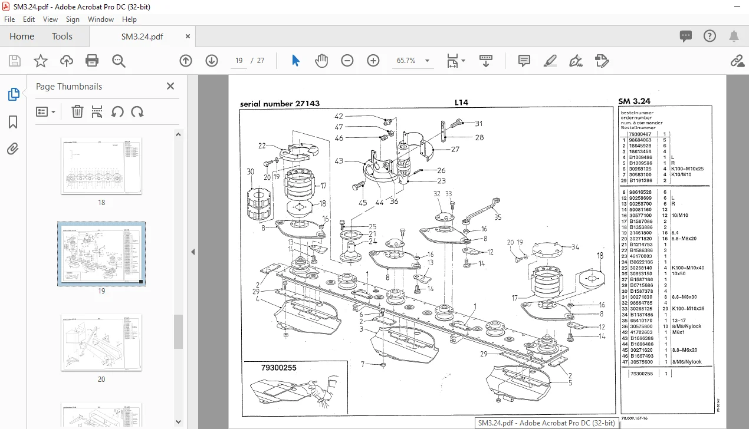The height and width of the screenshot is (429, 749).
Task: Open the help question mark
Action: (710, 37)
